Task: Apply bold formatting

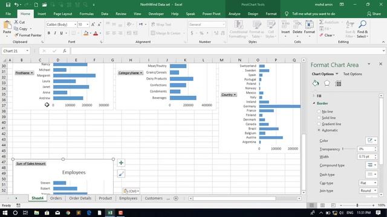Action: pos(48,33)
